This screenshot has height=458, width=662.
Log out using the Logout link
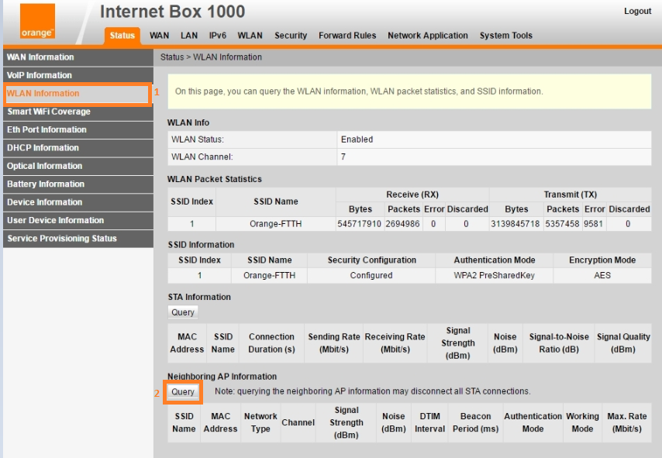637,11
